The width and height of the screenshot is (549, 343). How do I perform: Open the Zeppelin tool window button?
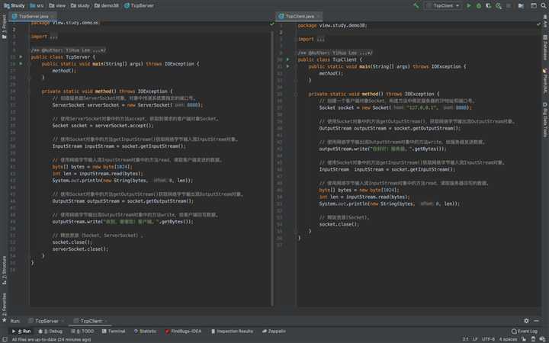tap(274, 331)
